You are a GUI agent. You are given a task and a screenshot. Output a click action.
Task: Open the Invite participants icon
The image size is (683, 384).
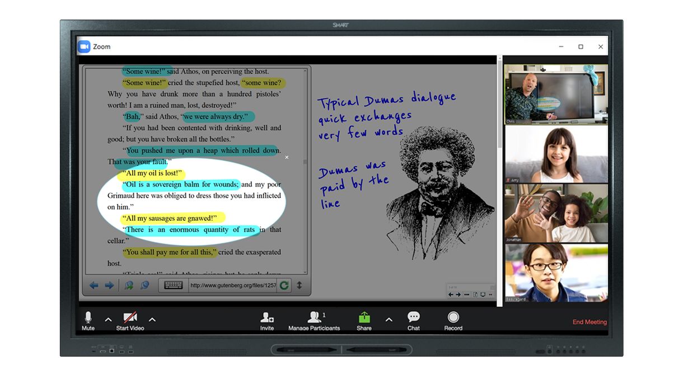point(267,319)
